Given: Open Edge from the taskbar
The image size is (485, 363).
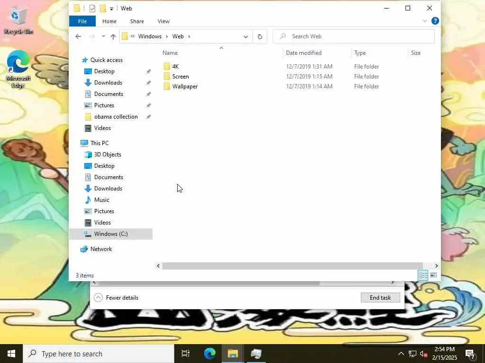Looking at the screenshot, I should (210, 354).
